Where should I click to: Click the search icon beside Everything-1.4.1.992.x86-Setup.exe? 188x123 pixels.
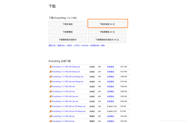pos(51,67)
